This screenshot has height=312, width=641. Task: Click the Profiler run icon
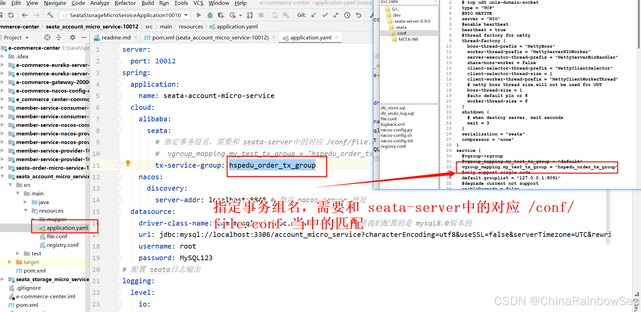coord(233,15)
